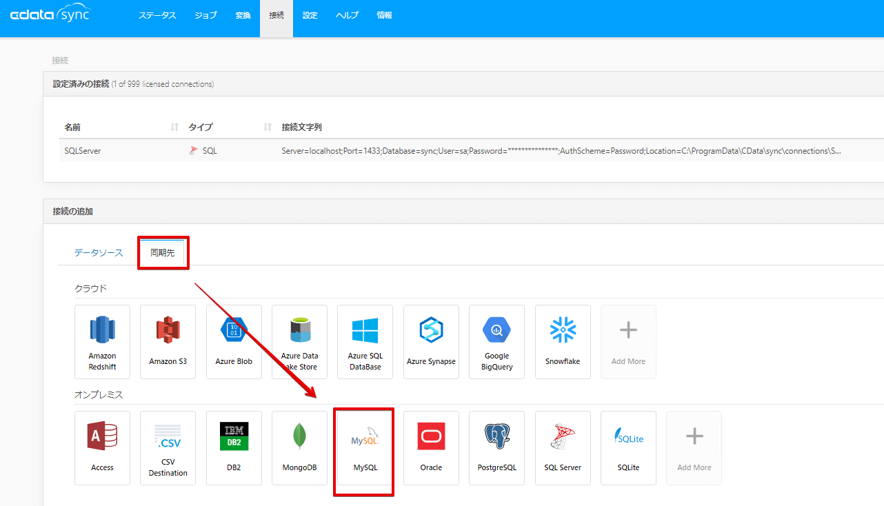Open the 設定 menu
The width and height of the screenshot is (884, 506).
pos(310,15)
